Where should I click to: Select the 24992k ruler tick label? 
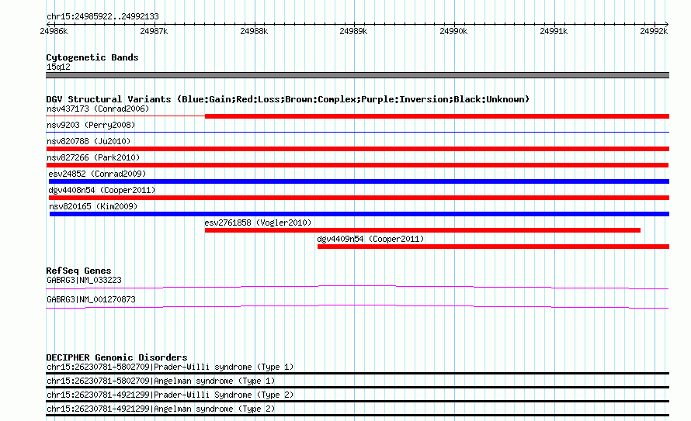654,31
